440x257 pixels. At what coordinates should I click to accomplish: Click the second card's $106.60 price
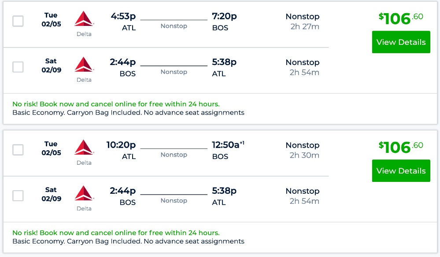(x=401, y=147)
